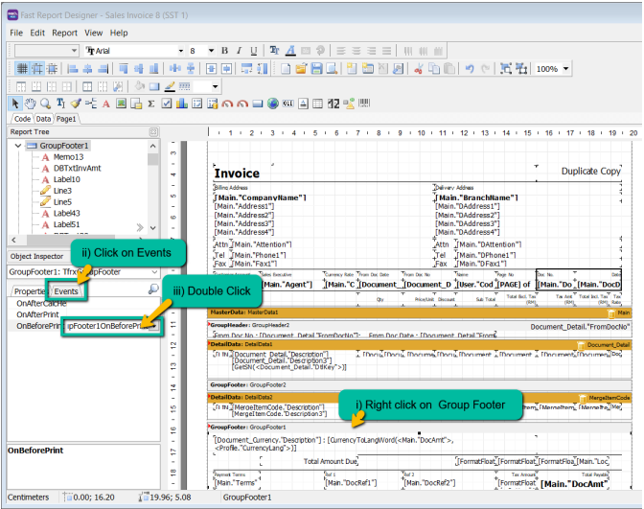The image size is (644, 509).
Task: Collapse the GroupFooter1 tree node
Action: point(18,145)
